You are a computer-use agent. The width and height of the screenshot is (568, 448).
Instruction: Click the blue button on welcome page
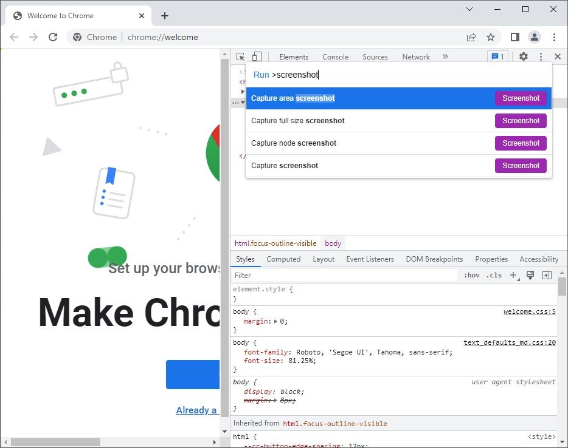[193, 375]
